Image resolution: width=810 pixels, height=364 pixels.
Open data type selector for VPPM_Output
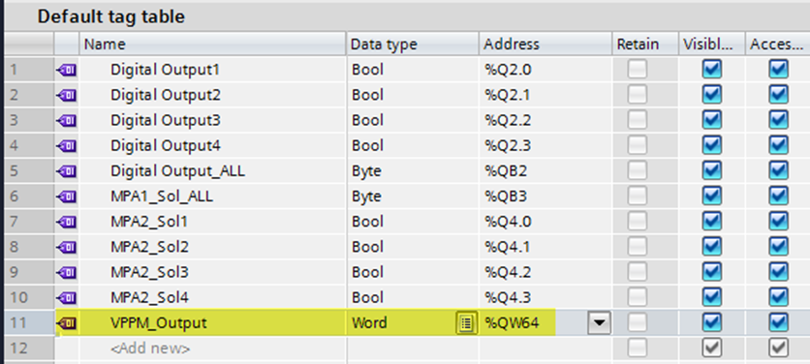point(466,323)
